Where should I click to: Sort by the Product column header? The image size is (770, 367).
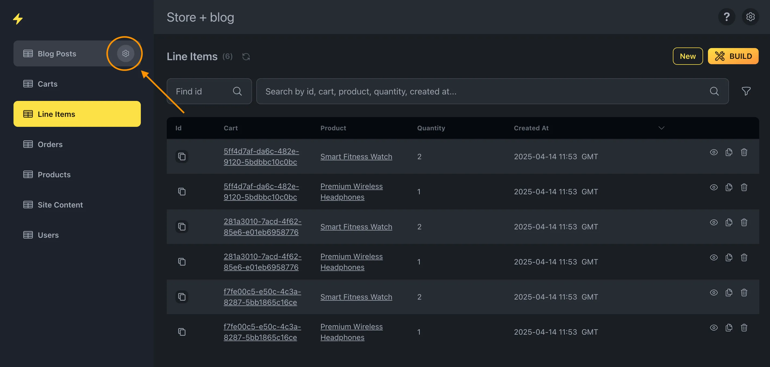pyautogui.click(x=333, y=128)
